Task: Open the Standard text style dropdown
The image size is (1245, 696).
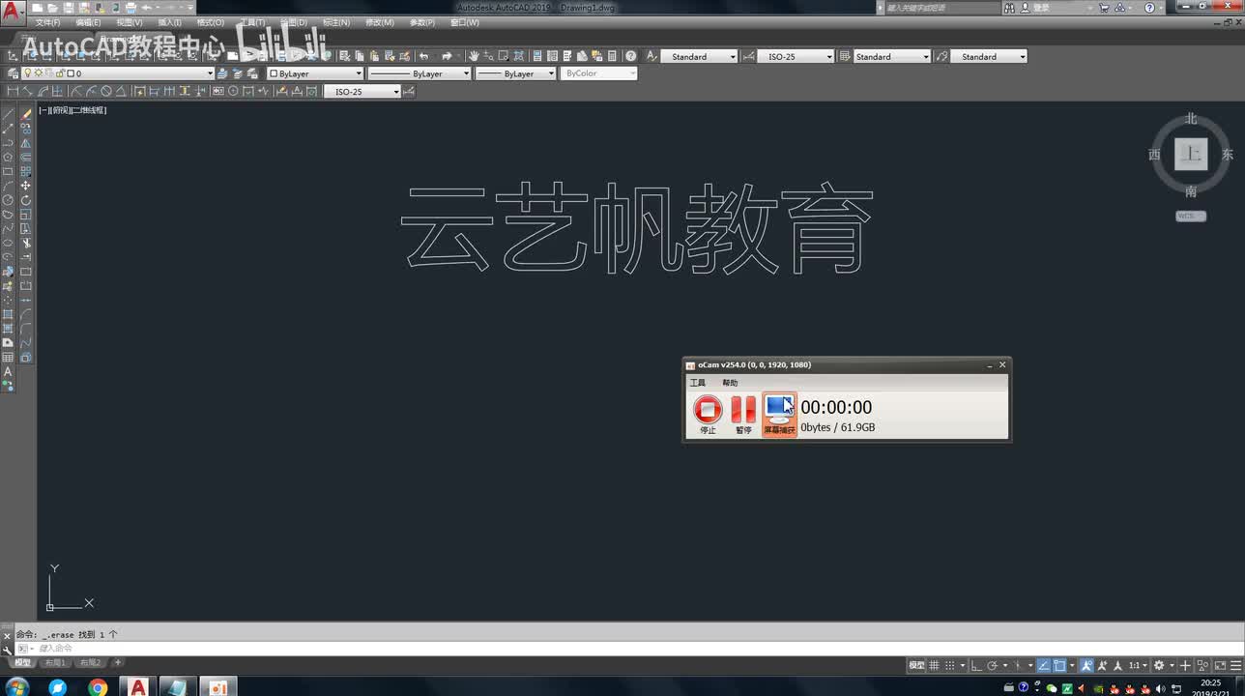Action: coord(699,56)
